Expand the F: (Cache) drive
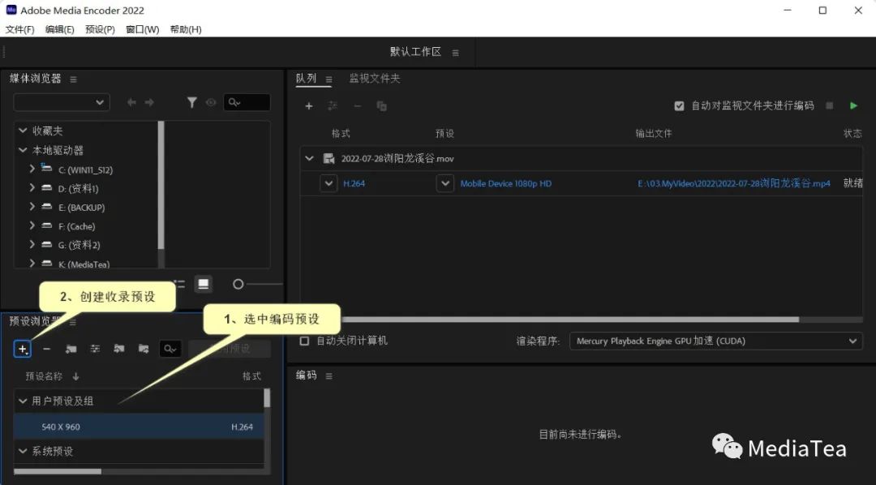Screen dimensions: 876x485 pos(32,225)
